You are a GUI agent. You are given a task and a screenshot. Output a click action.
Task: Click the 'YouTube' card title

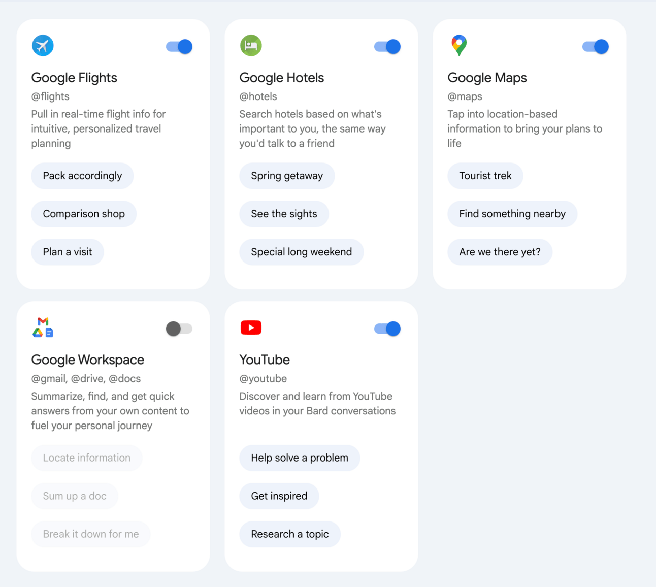point(265,360)
